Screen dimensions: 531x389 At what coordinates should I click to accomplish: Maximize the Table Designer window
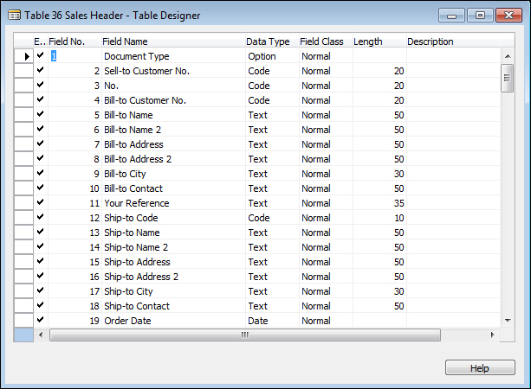(x=480, y=16)
